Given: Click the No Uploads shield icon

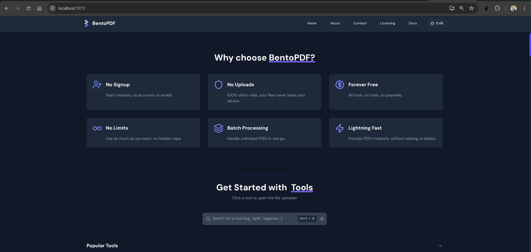Looking at the screenshot, I should click(x=219, y=85).
